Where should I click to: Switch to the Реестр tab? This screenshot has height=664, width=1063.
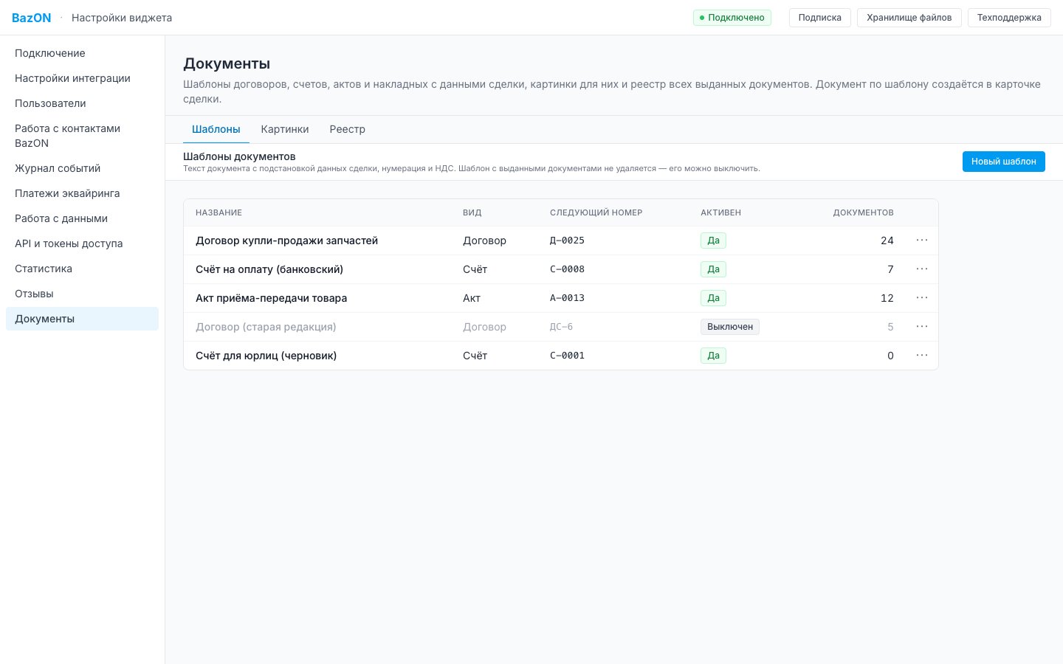point(348,129)
